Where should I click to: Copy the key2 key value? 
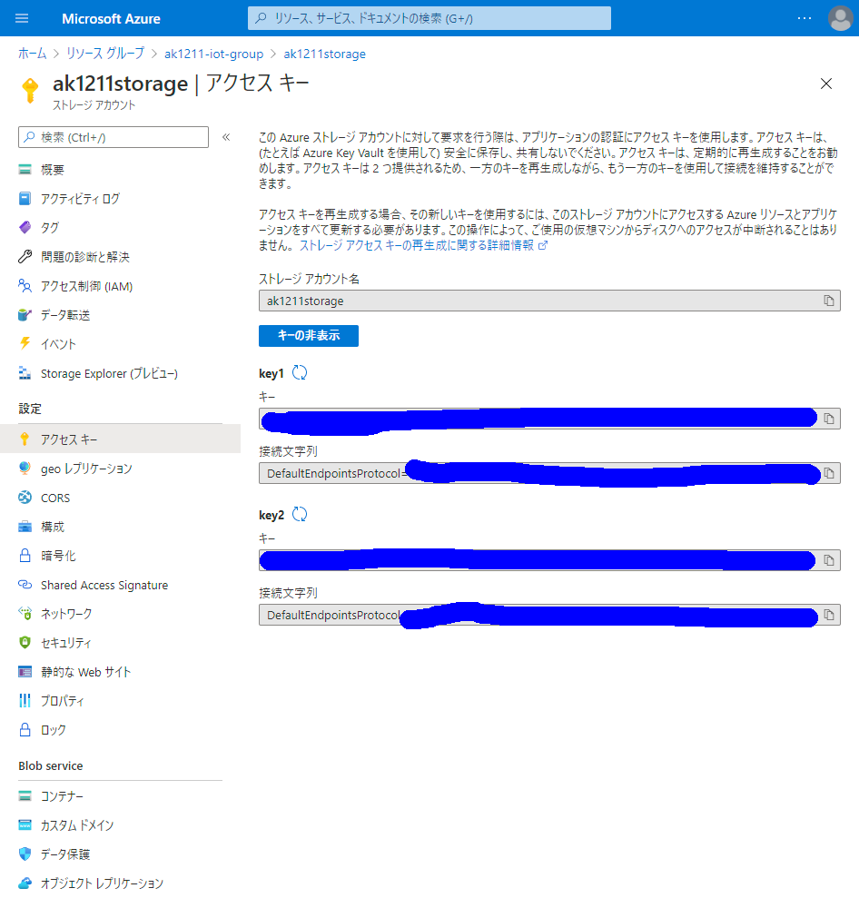828,560
